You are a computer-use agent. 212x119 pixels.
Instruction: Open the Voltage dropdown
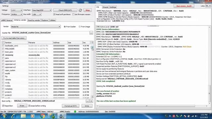[x=17, y=10]
